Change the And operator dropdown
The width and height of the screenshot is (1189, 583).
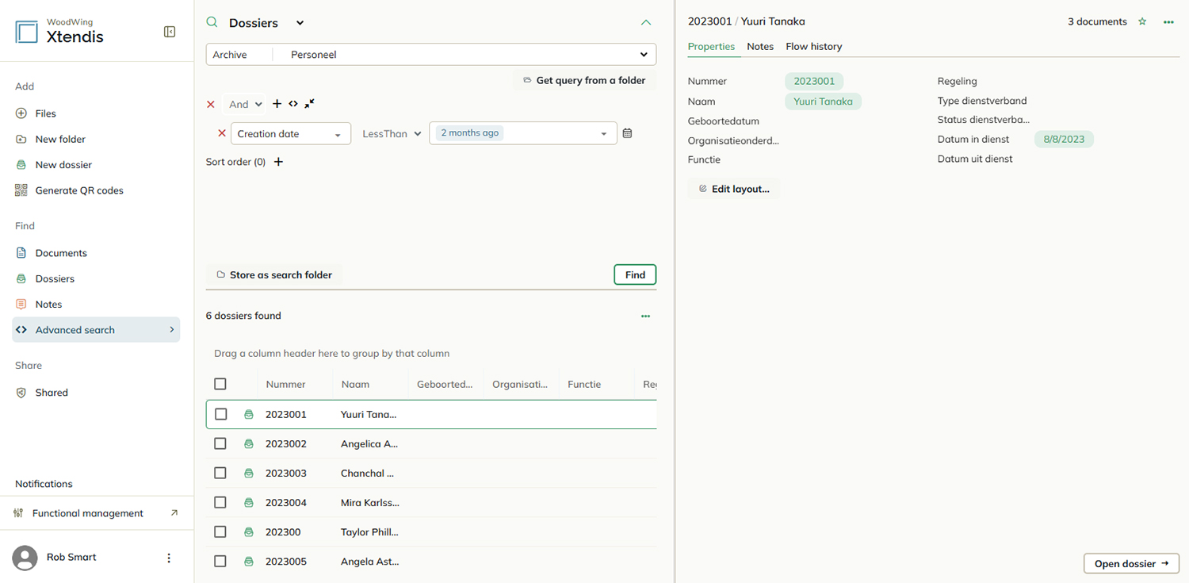coord(244,104)
